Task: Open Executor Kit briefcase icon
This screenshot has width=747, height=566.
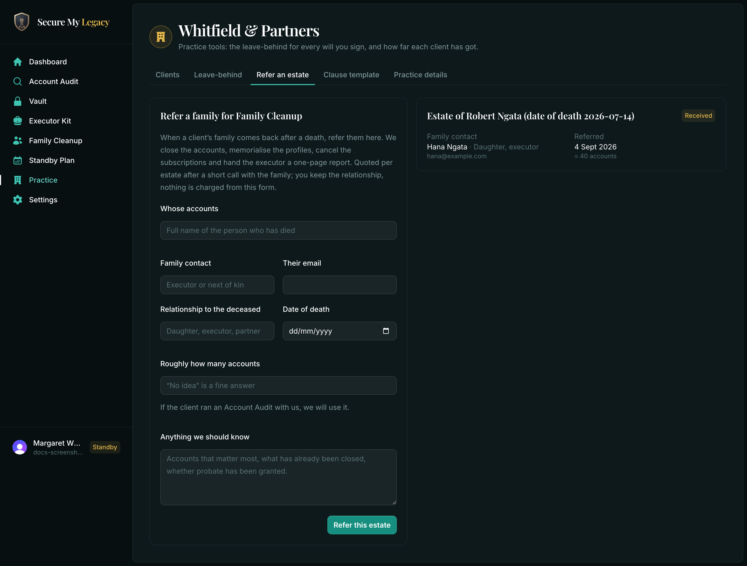Action: [x=18, y=121]
